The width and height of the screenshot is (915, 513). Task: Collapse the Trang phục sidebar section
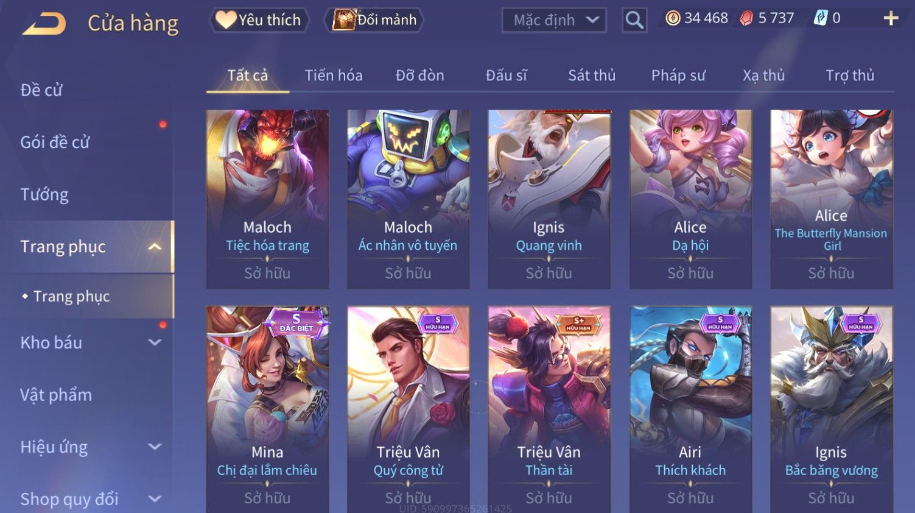coord(155,247)
